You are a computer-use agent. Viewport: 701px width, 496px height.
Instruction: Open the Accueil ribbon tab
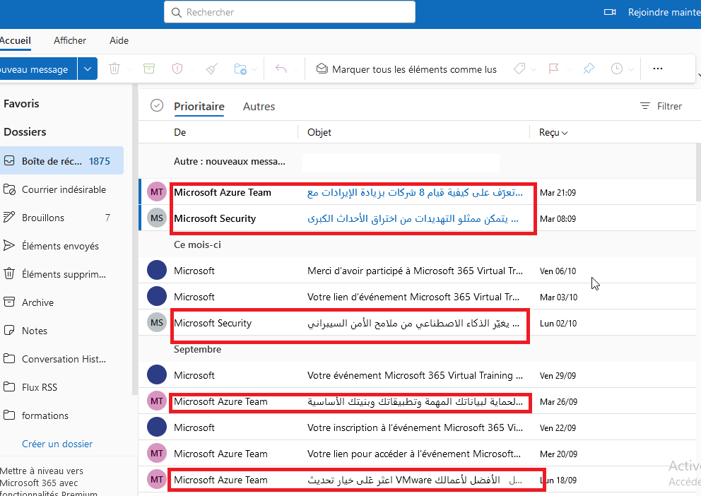(16, 40)
